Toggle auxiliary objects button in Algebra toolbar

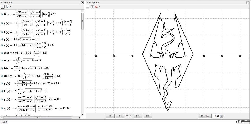tap(3, 7)
